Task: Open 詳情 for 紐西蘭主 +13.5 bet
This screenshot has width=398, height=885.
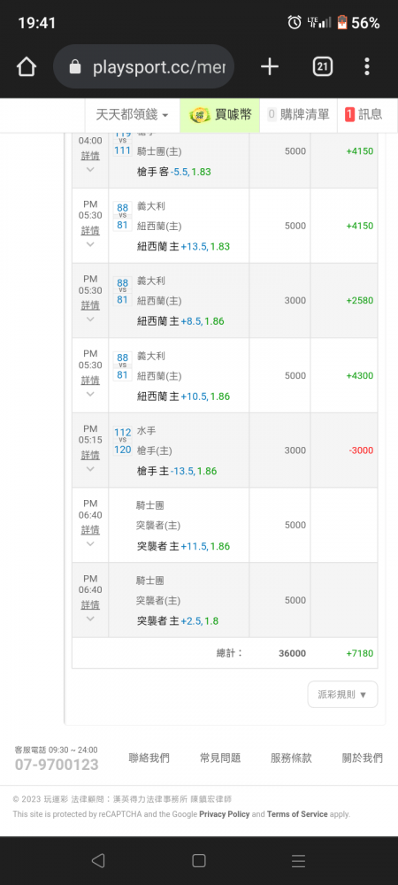Action: 90,230
